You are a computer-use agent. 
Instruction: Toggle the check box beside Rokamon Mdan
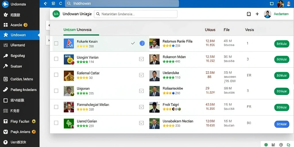coord(141,59)
